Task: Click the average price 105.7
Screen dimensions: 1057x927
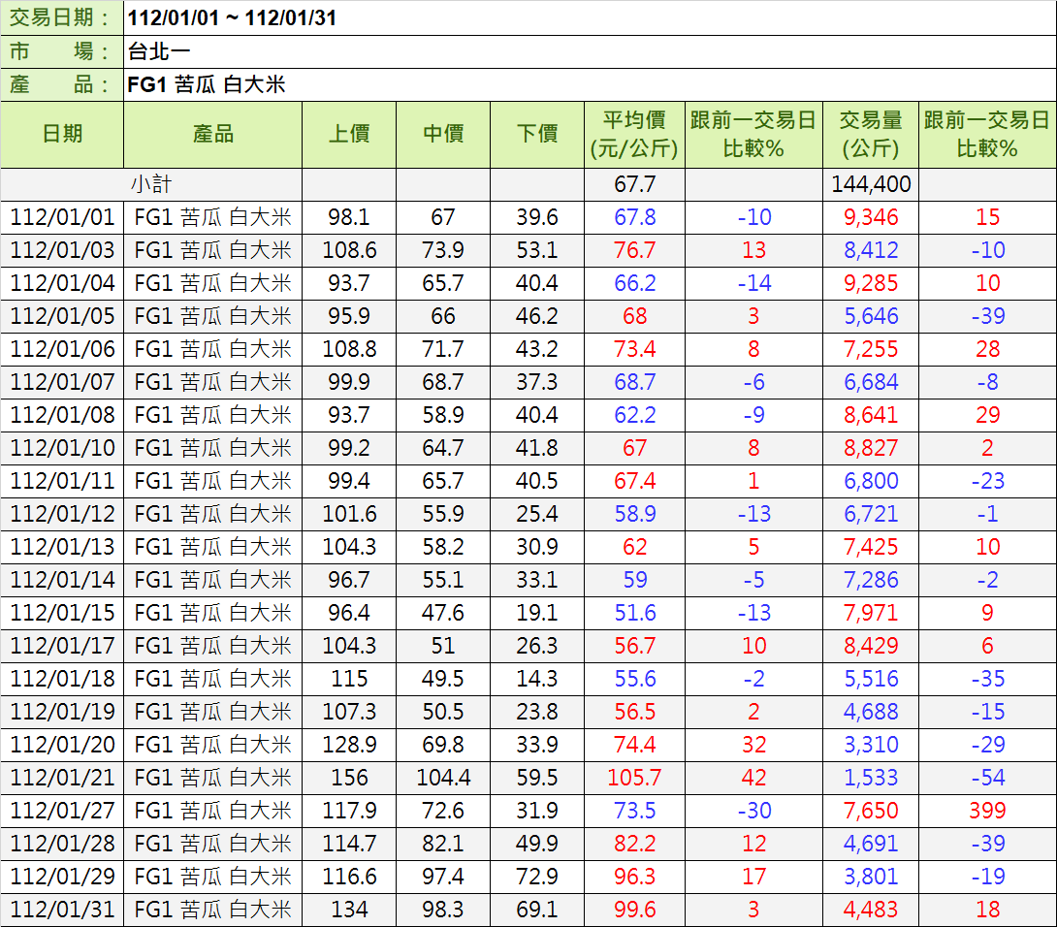Action: click(634, 778)
